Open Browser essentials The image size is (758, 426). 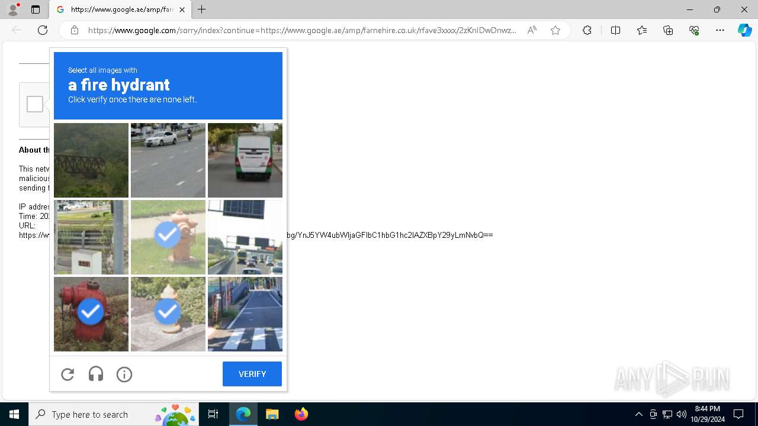(x=694, y=30)
